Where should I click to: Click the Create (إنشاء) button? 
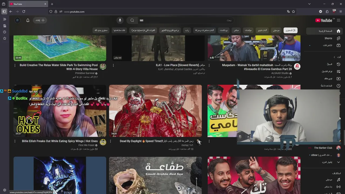(40, 20)
